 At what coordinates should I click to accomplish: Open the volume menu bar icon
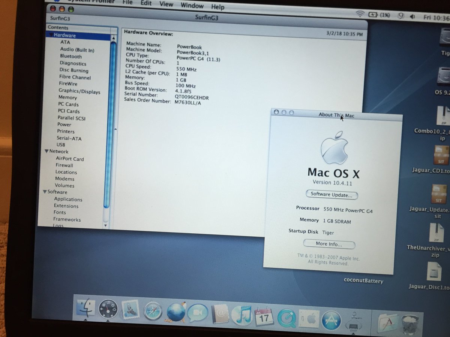click(412, 16)
